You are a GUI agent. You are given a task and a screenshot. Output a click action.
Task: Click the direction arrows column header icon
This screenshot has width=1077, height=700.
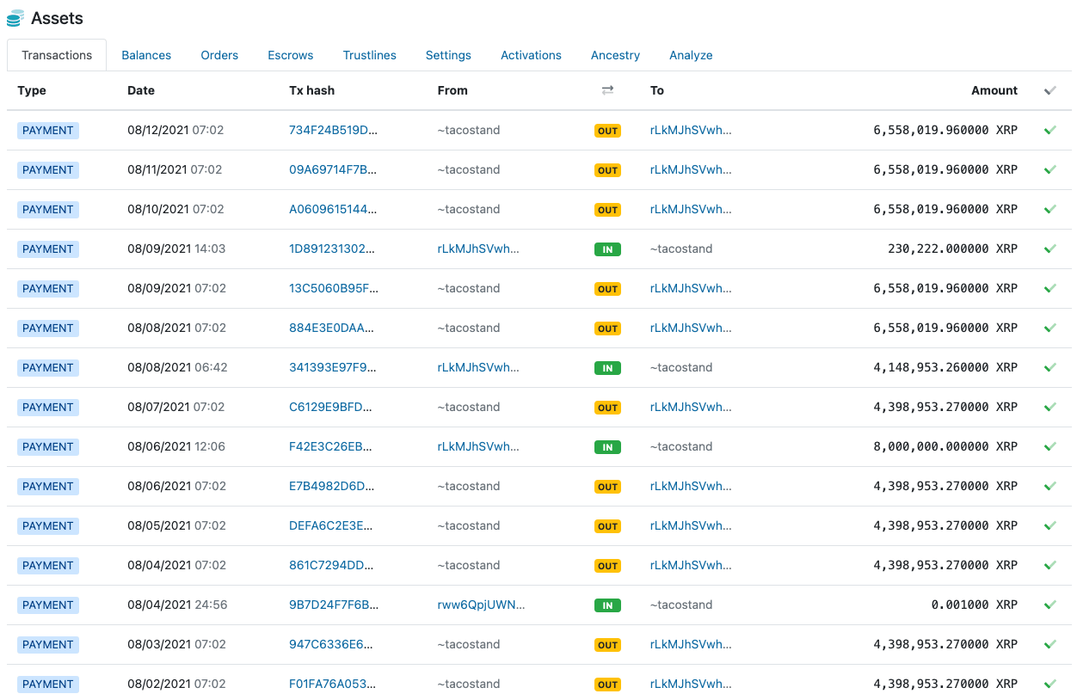[x=607, y=90]
